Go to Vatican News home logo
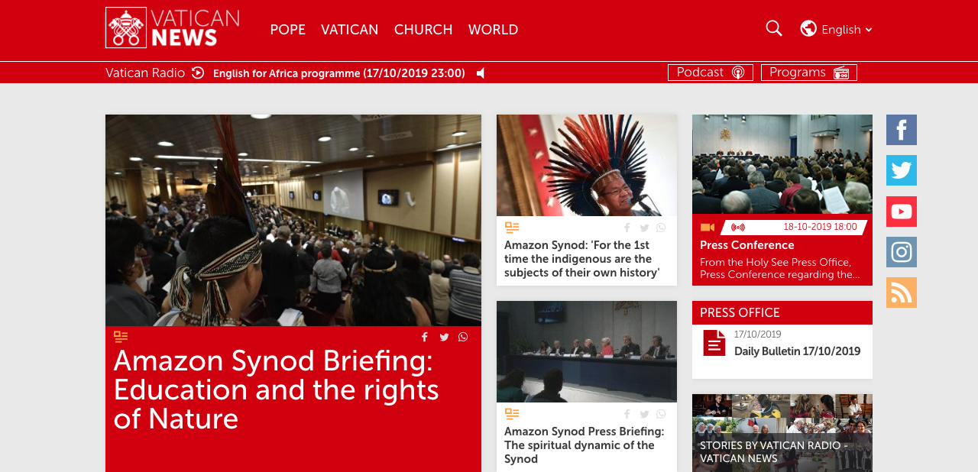Screen dimensions: 978x472 [x=173, y=28]
